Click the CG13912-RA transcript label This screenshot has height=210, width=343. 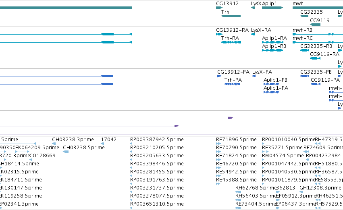tap(232, 30)
